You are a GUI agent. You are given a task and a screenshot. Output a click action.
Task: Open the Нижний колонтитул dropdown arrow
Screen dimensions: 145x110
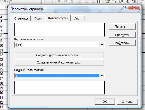[x=102, y=76]
